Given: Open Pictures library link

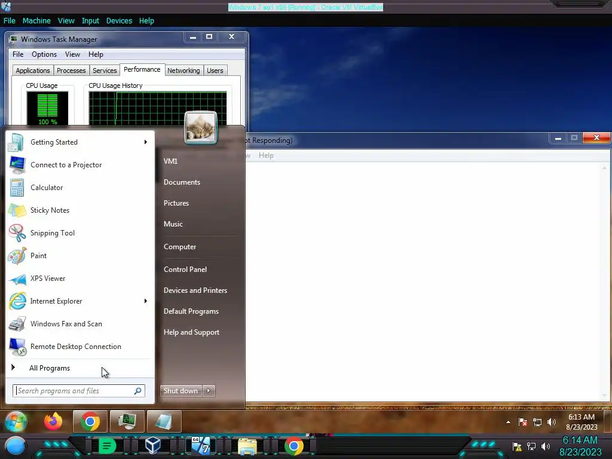Looking at the screenshot, I should [176, 203].
